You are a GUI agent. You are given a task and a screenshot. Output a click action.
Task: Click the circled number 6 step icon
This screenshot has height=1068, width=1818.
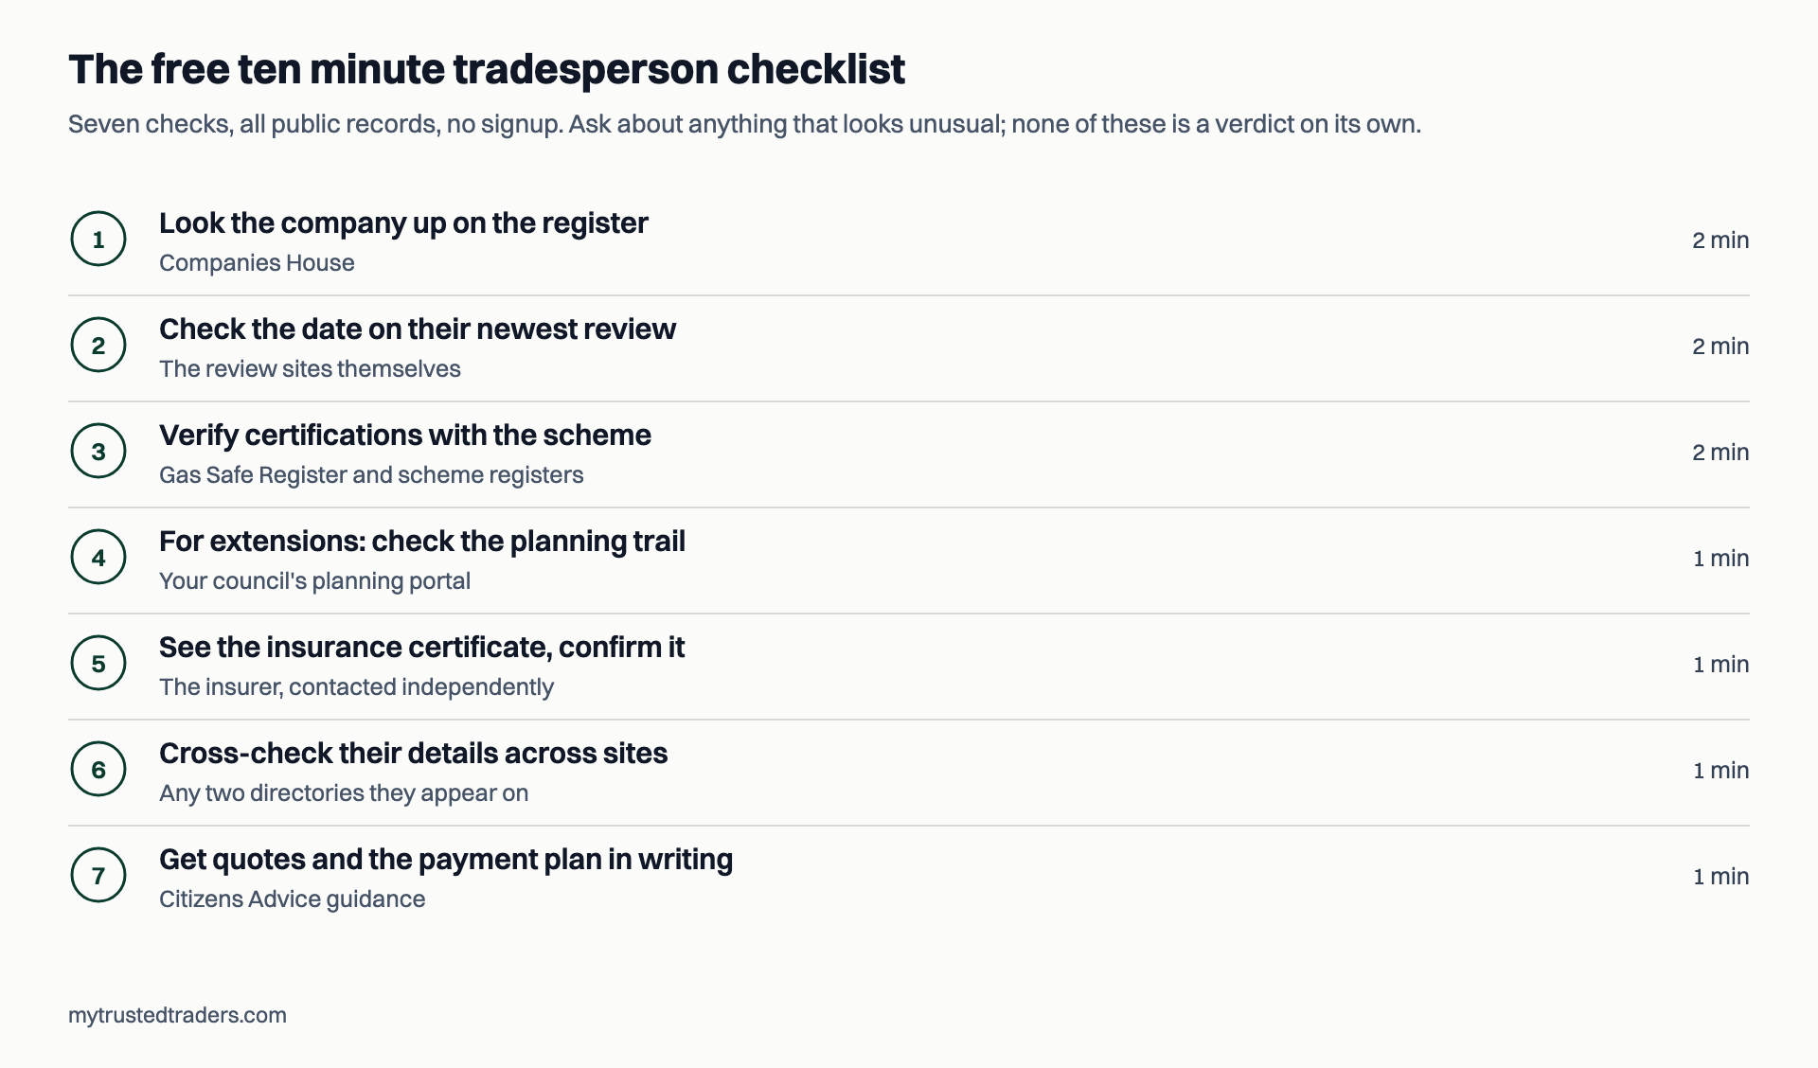[x=98, y=769]
